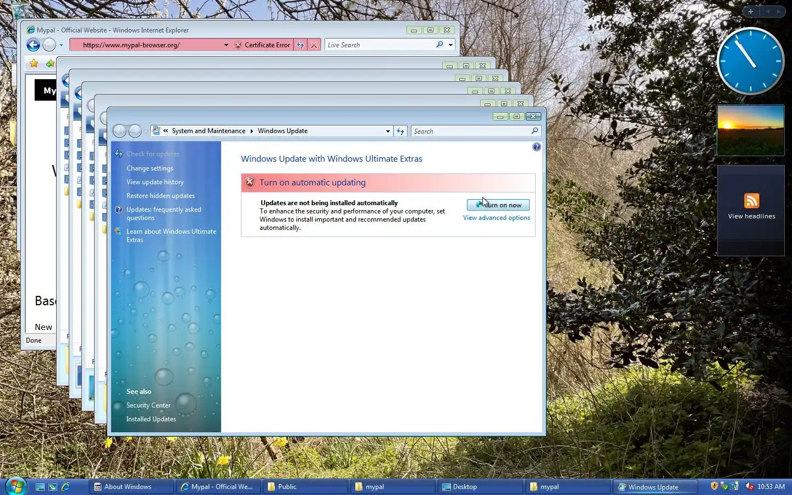Open Change settings in sidebar

tap(150, 168)
